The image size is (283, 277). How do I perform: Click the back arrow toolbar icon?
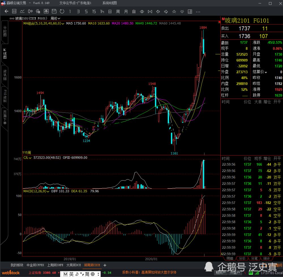6,12
